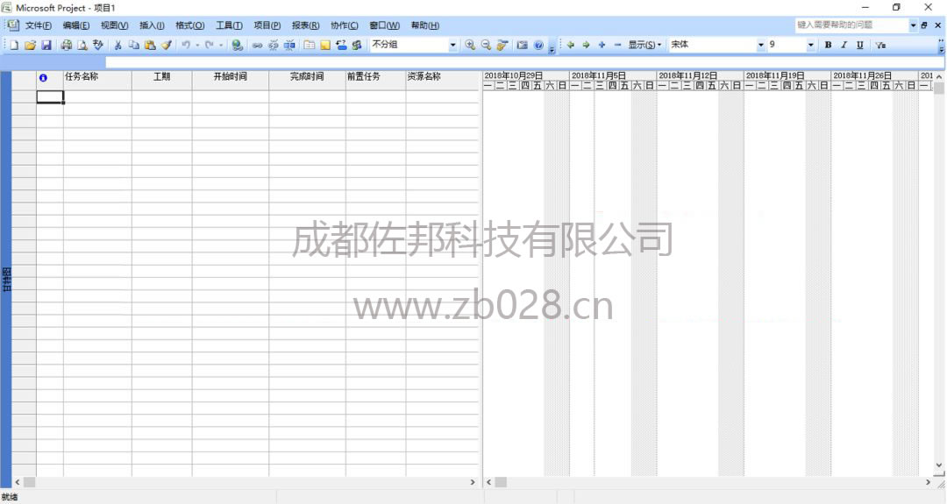Open the 宋体 font name dropdown

click(x=761, y=46)
